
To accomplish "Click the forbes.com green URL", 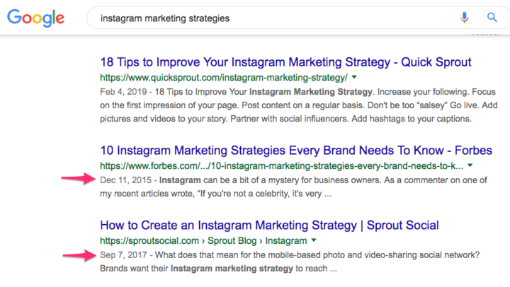I will click(x=282, y=166).
